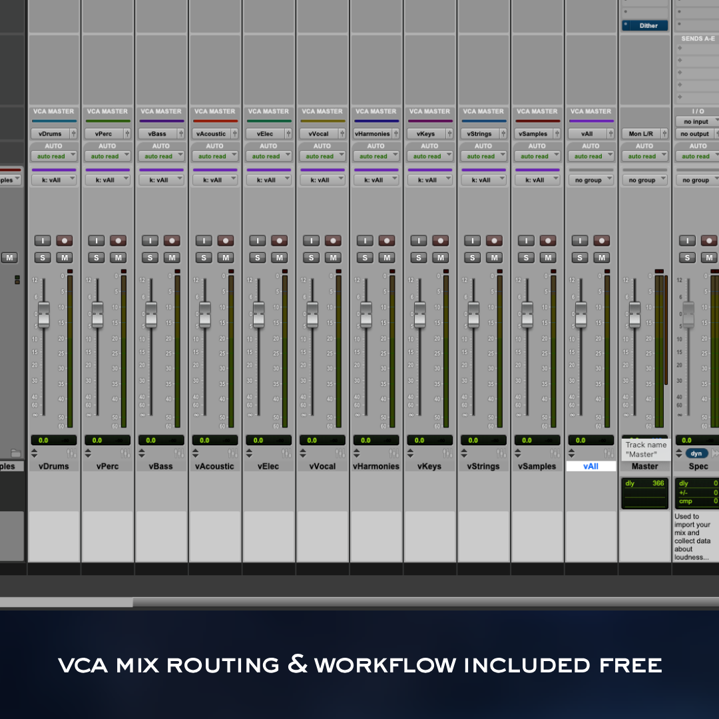
Task: Select the Master track name
Action: [x=644, y=466]
